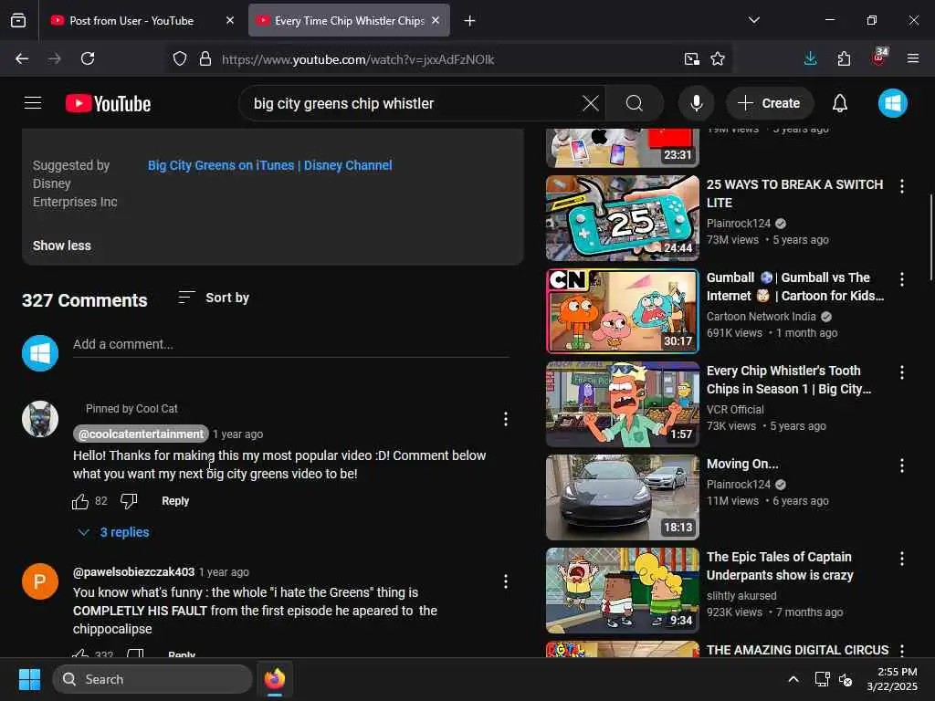
Task: Click the page vertical scrollbar
Action: coord(930,236)
